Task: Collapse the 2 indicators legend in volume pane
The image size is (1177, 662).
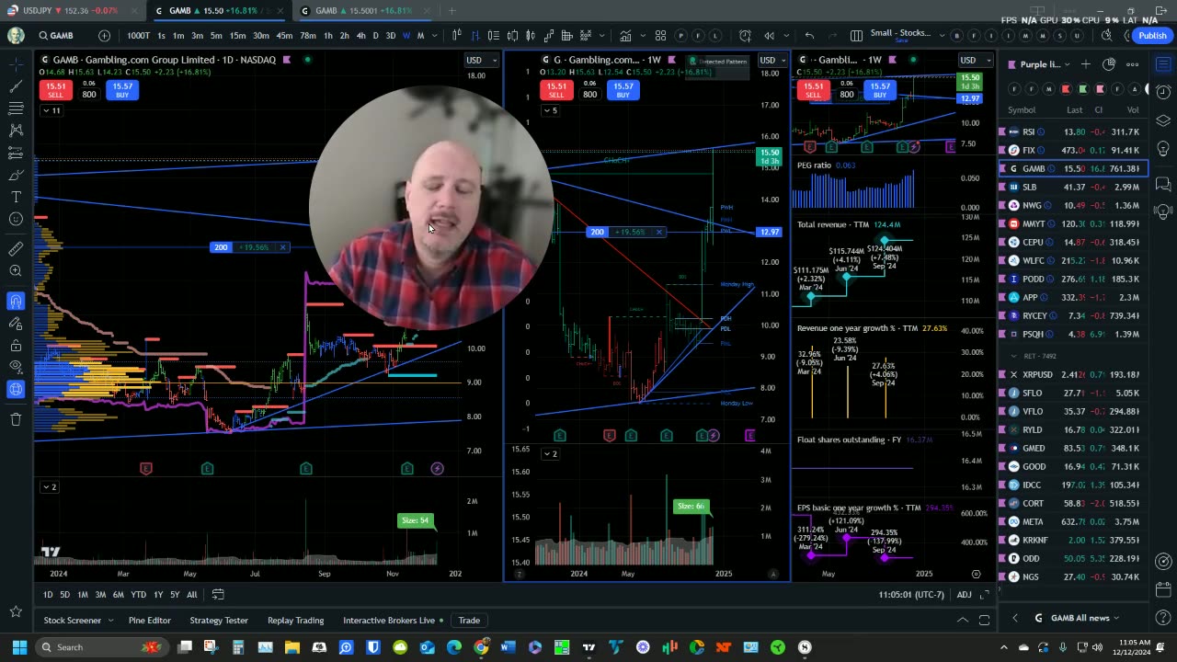Action: pyautogui.click(x=50, y=487)
